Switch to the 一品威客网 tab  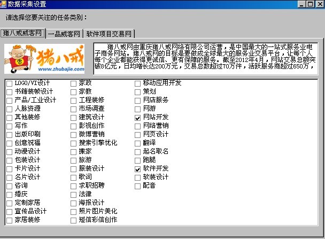64,34
